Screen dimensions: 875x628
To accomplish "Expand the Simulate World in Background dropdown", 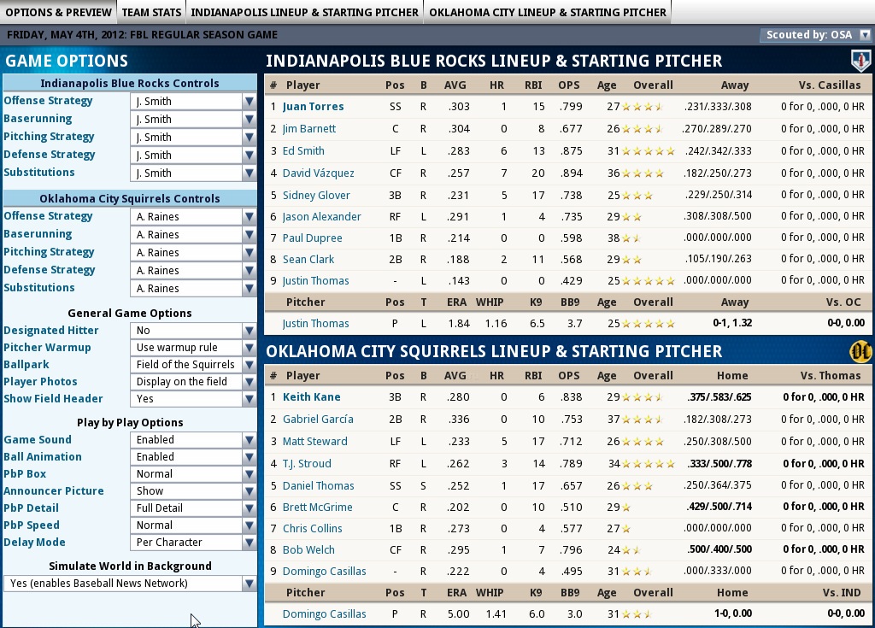I will point(130,584).
